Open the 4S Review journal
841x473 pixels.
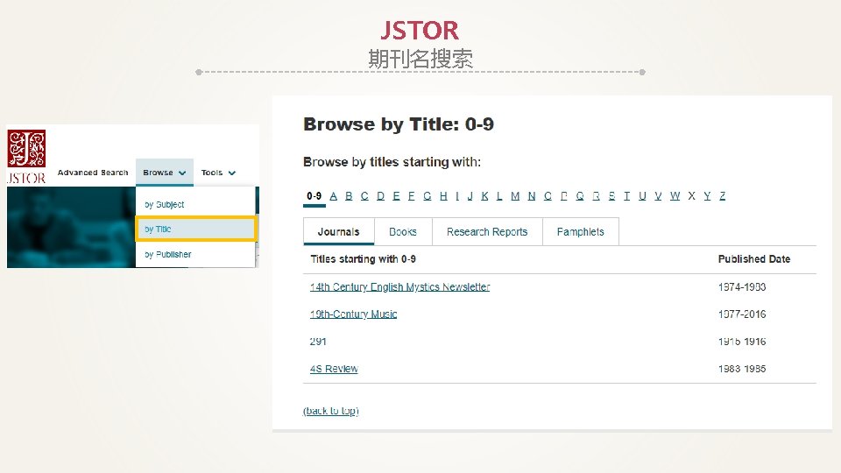point(334,369)
